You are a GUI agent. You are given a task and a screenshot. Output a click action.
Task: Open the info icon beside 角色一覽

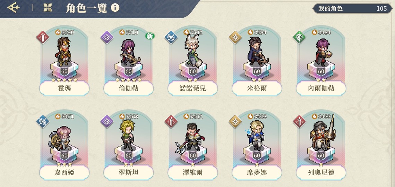115,8
